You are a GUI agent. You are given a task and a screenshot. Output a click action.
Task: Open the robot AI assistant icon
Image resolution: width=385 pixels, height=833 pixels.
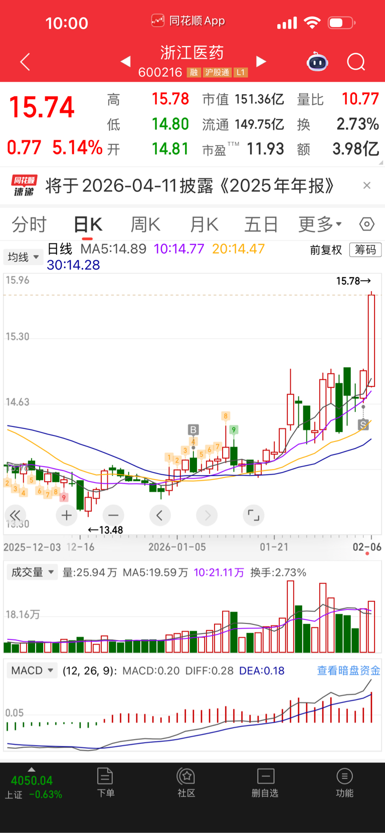pos(317,62)
